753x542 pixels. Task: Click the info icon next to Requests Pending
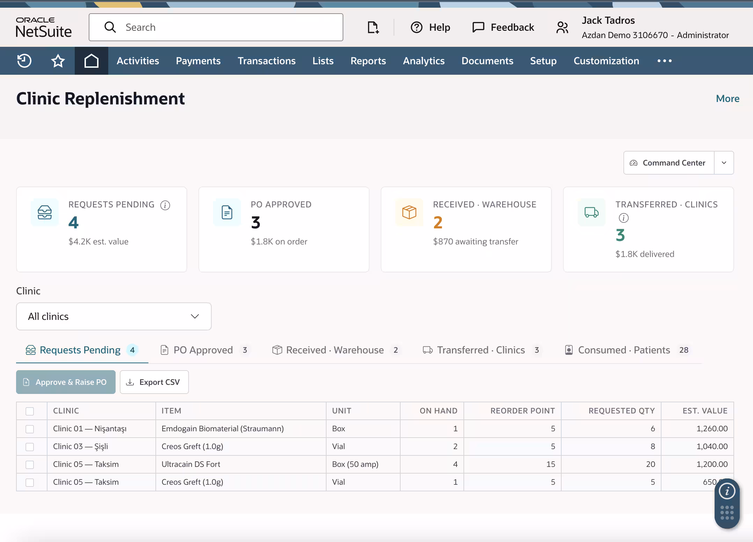pyautogui.click(x=165, y=205)
